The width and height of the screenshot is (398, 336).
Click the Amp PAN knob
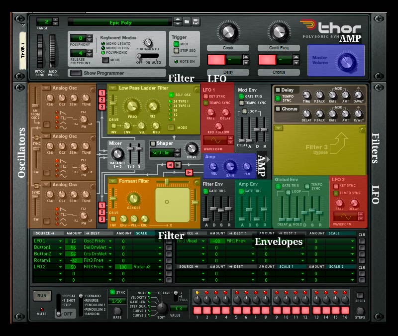[x=247, y=167]
